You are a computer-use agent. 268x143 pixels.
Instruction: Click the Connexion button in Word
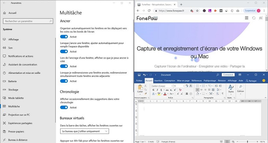tap(228, 75)
